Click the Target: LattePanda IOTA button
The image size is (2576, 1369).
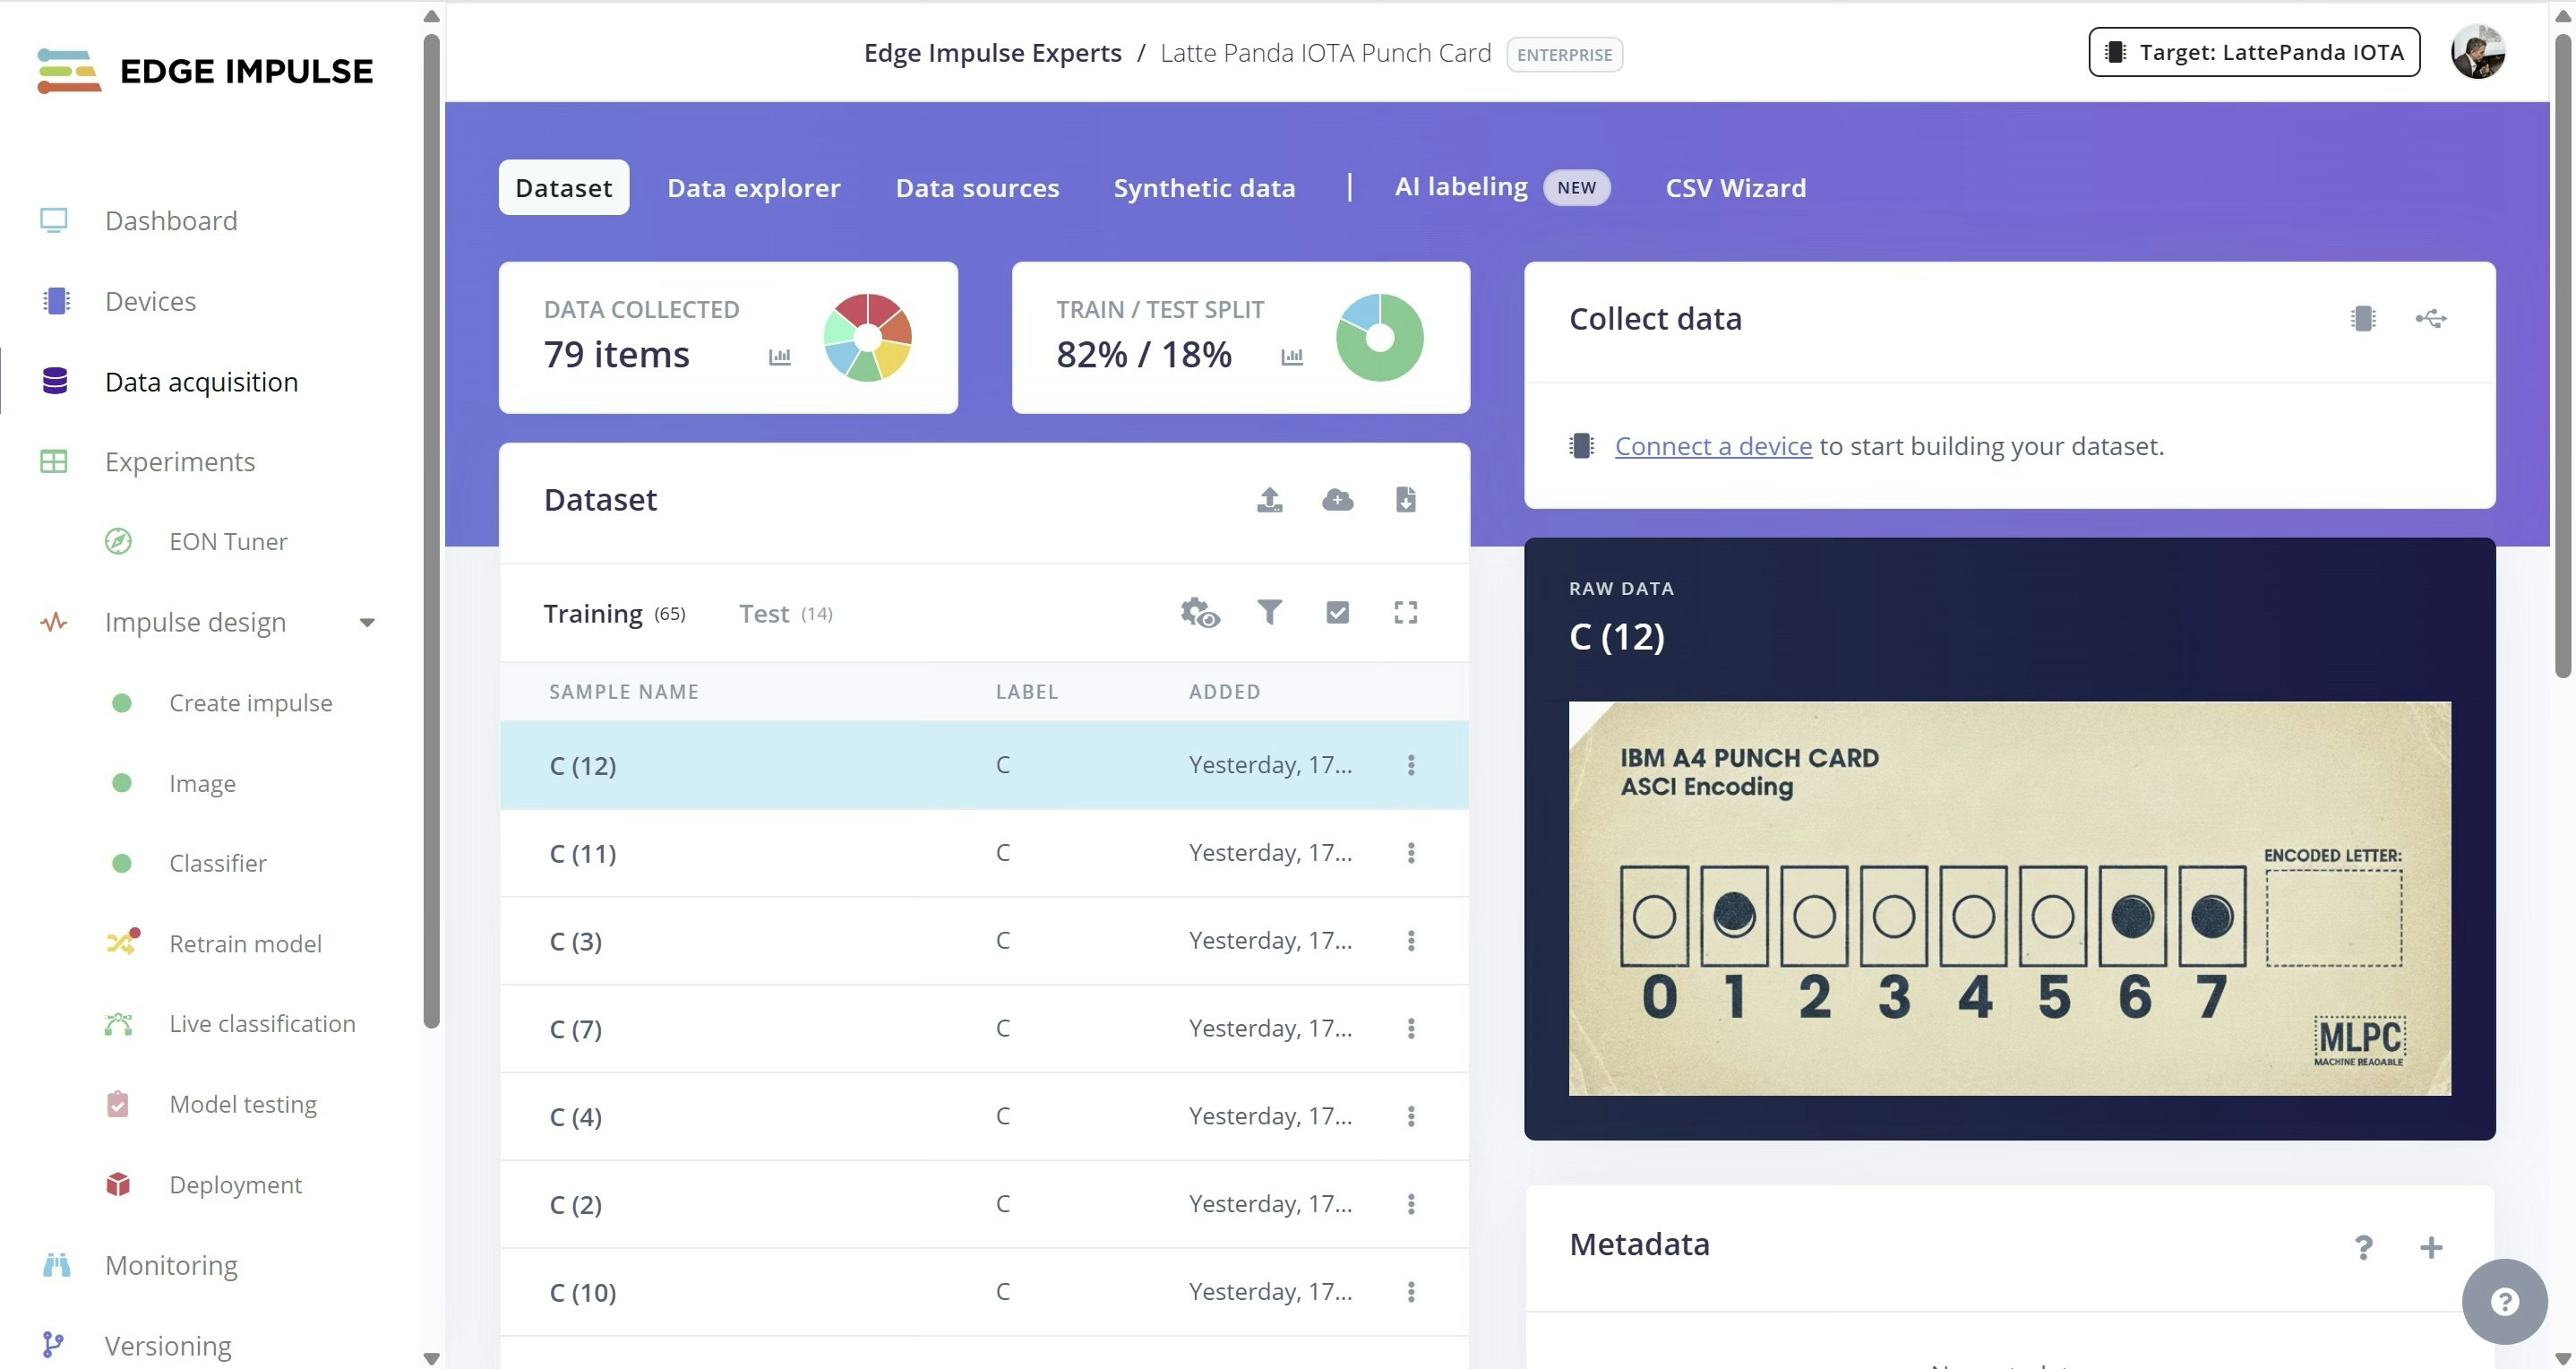click(2253, 52)
